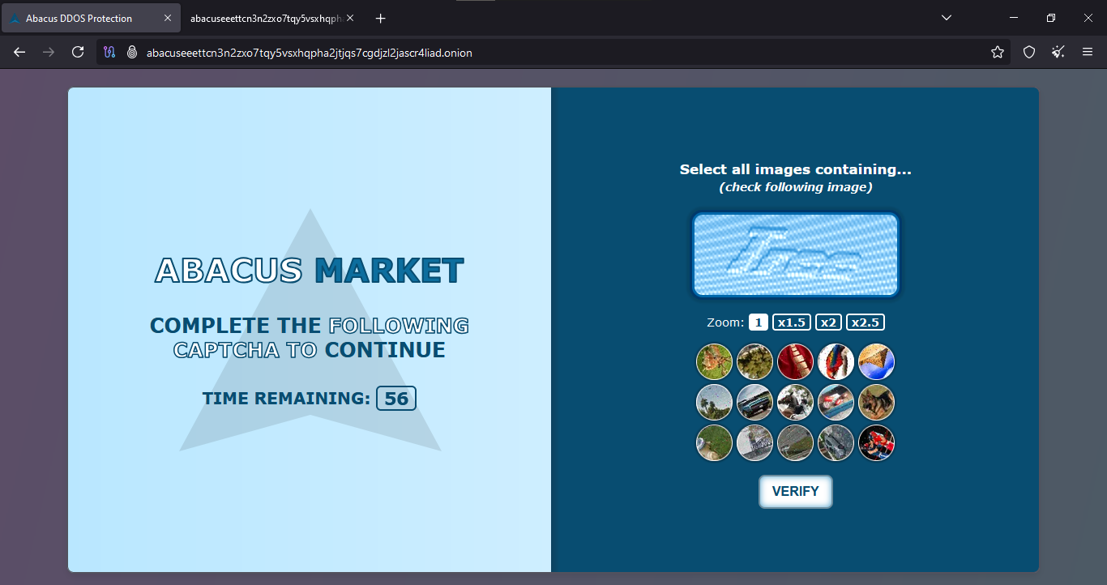Restore down the browser window
The width and height of the screenshot is (1107, 585).
[x=1051, y=18]
